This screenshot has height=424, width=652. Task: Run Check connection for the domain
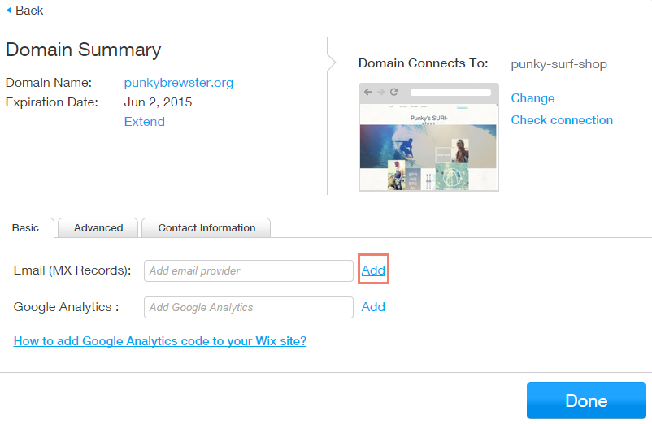(562, 120)
